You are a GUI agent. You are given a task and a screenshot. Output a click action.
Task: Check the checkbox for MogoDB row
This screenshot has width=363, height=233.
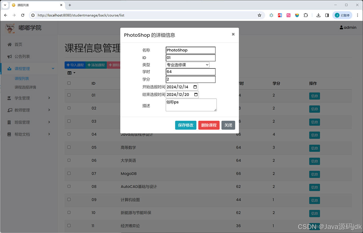[69, 173]
